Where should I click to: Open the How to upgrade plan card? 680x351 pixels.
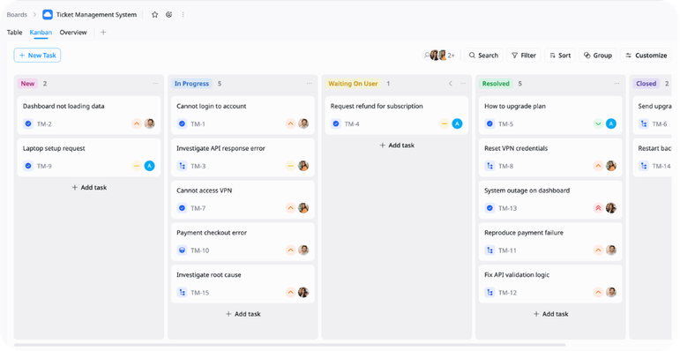click(x=550, y=115)
